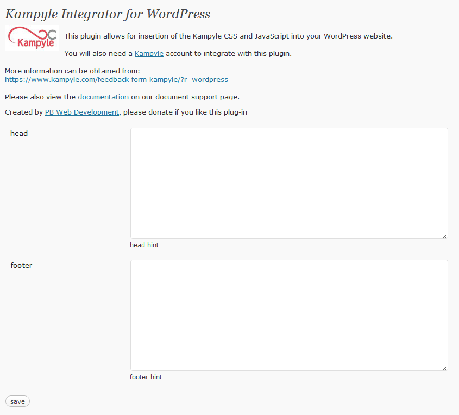Click the "This plugin allows for insertion" sentence
459x415 pixels.
pyautogui.click(x=228, y=36)
